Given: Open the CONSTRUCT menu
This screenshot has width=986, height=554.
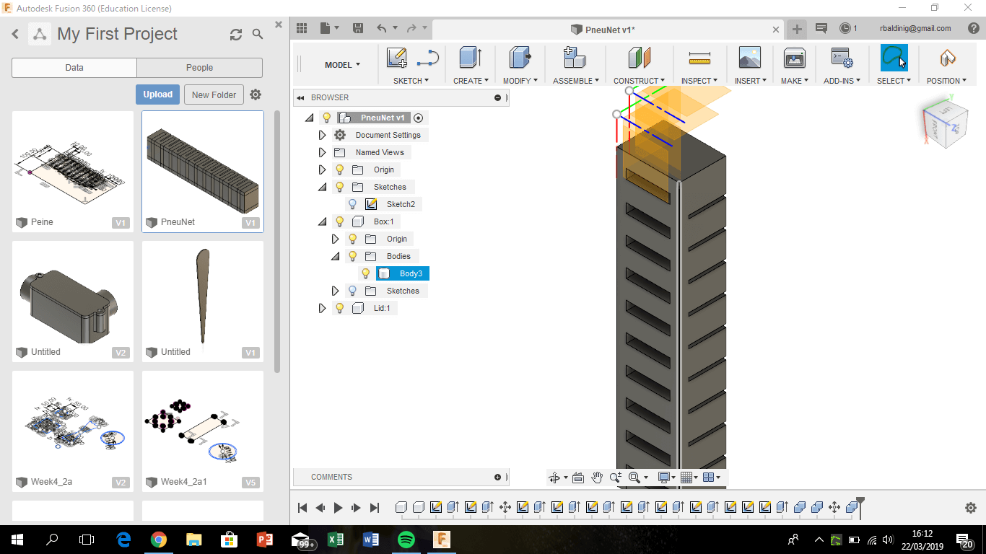Looking at the screenshot, I should [640, 81].
